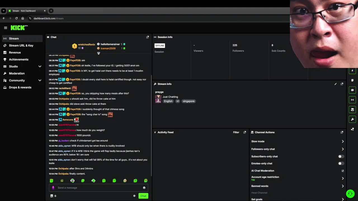Click the shop icon with 0 count
The image size is (358, 201).
pyautogui.click(x=53, y=196)
